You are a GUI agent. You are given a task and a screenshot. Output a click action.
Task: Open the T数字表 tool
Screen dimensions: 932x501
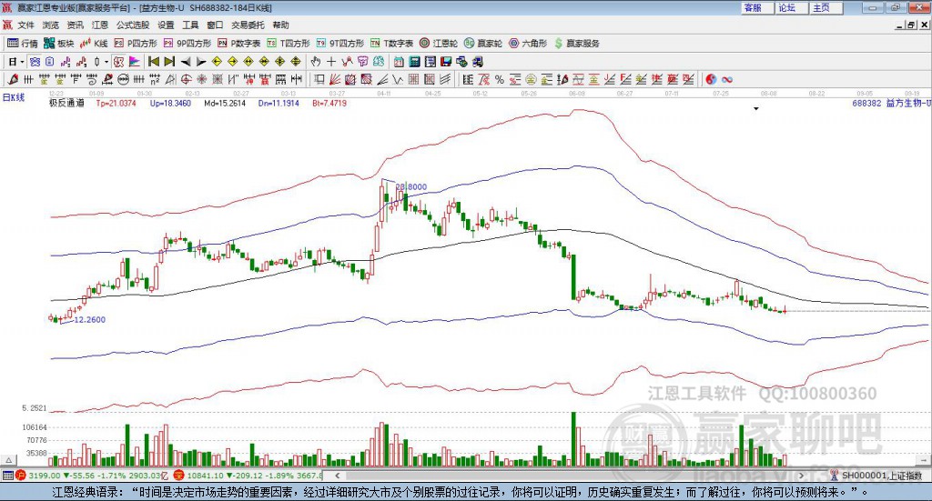391,44
